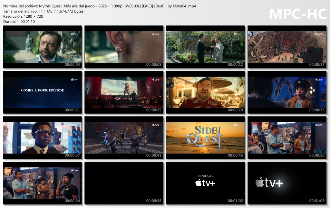This screenshot has width=330, height=208.
Task: Click the 00:00:08 timestamp label
Action: [x=154, y=65]
